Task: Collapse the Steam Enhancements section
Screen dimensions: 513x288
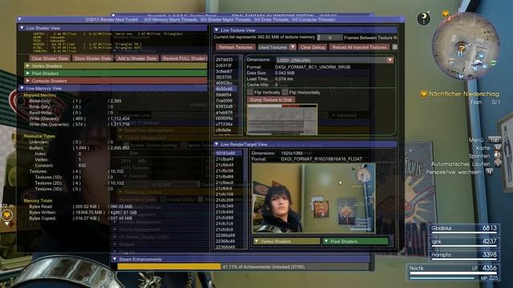Action: [115, 259]
